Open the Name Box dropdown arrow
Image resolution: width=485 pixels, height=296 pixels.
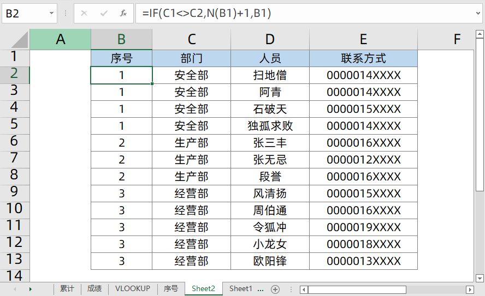pyautogui.click(x=51, y=13)
